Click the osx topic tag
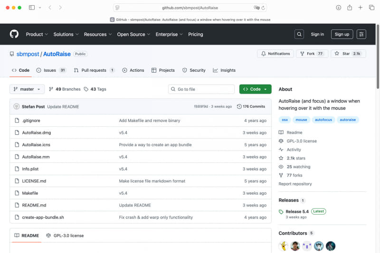 tap(285, 120)
